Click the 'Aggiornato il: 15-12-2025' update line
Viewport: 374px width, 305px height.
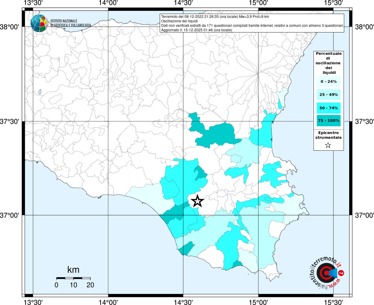196,30
